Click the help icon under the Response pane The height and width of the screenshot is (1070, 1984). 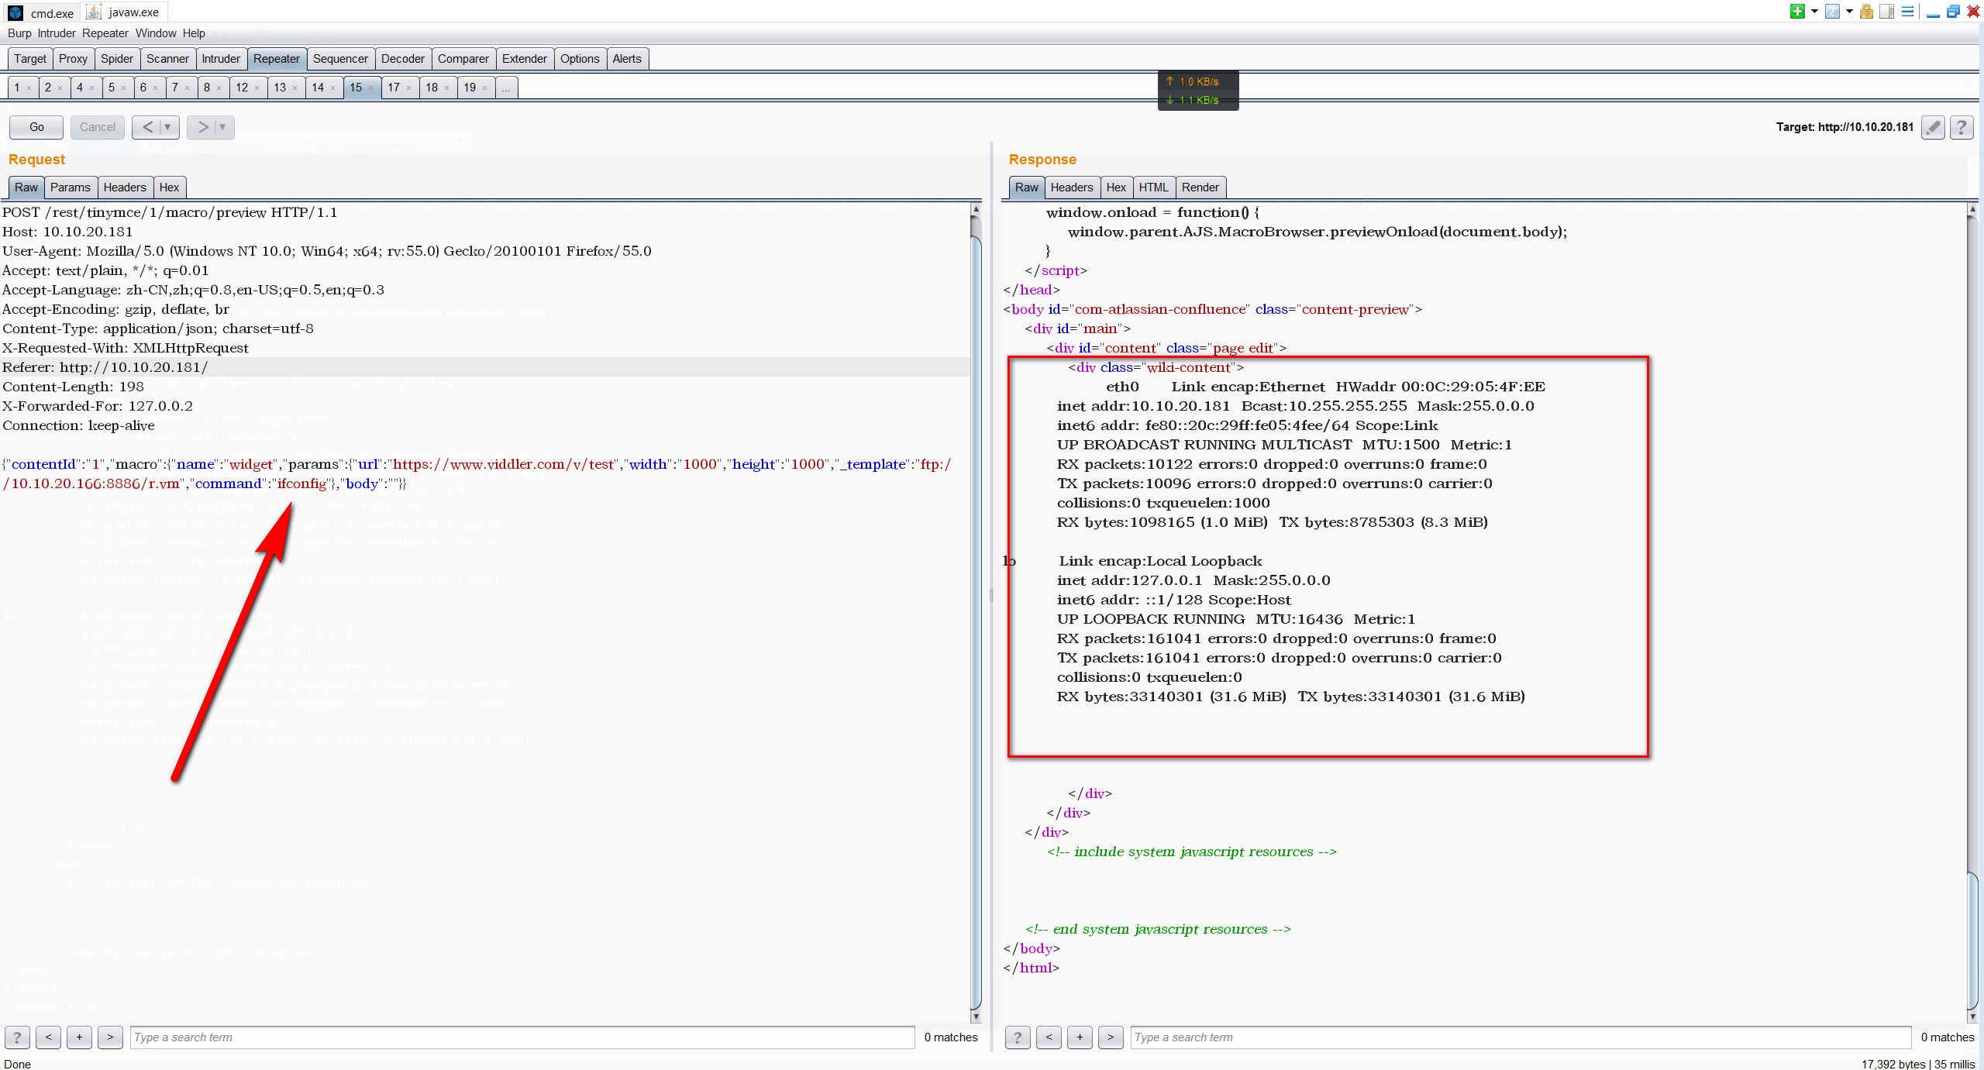point(1018,1037)
